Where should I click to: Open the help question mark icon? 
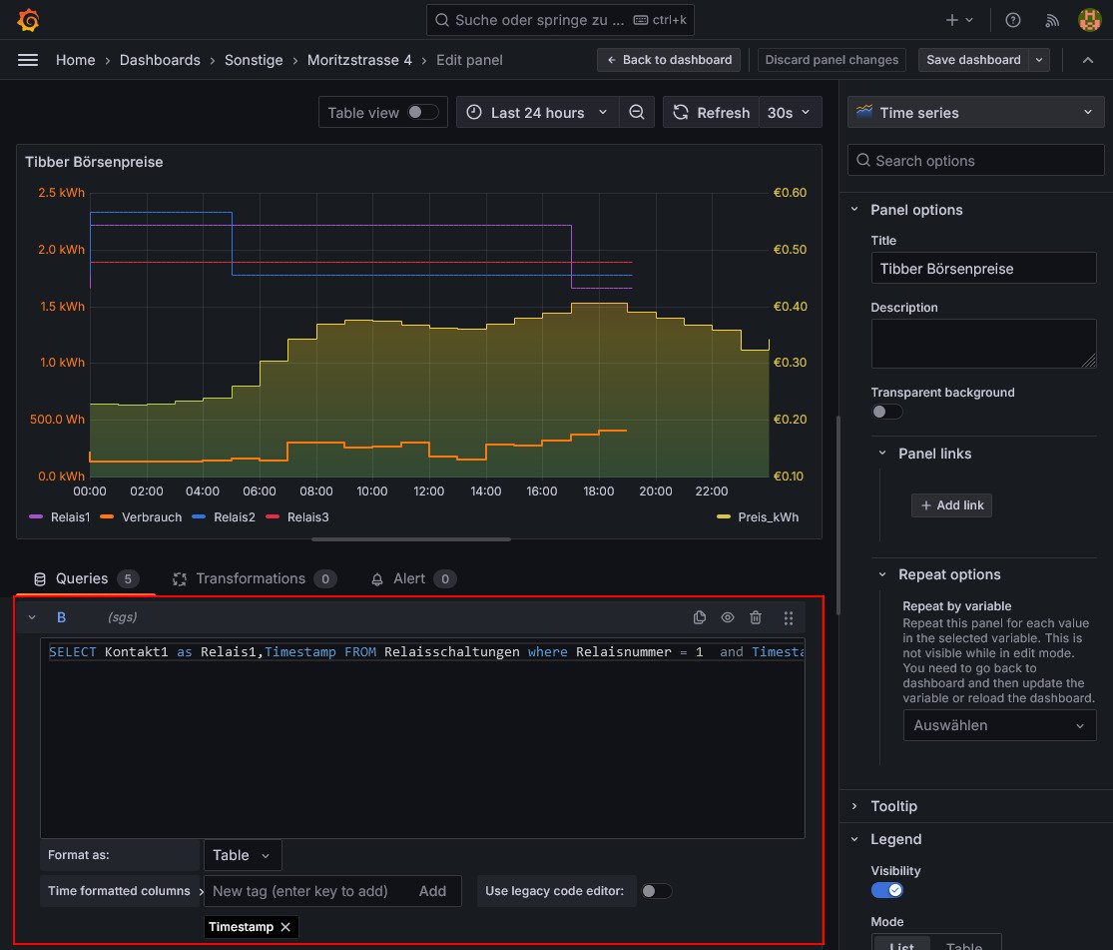point(1013,20)
